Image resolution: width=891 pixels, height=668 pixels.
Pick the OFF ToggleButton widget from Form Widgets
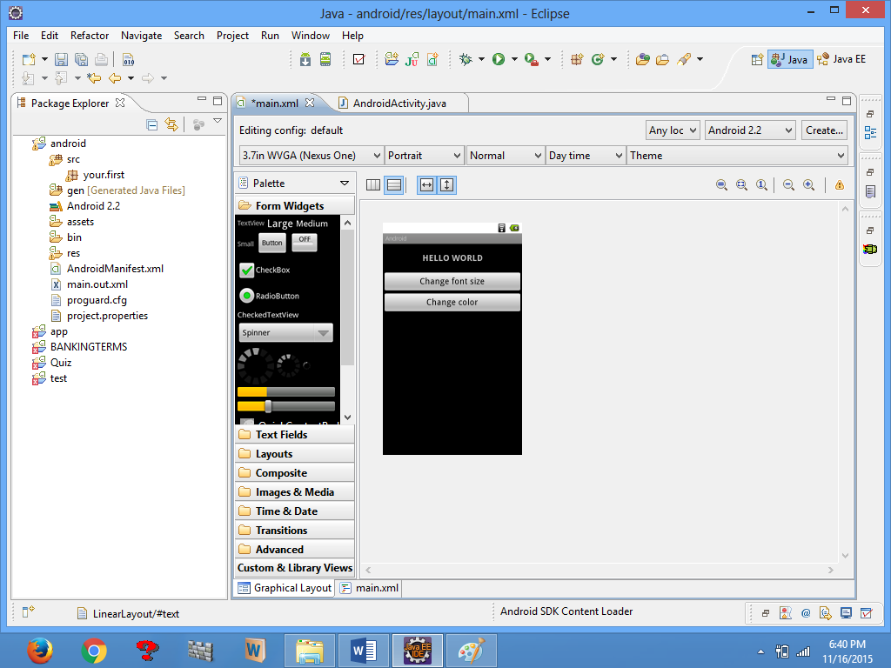pyautogui.click(x=305, y=241)
